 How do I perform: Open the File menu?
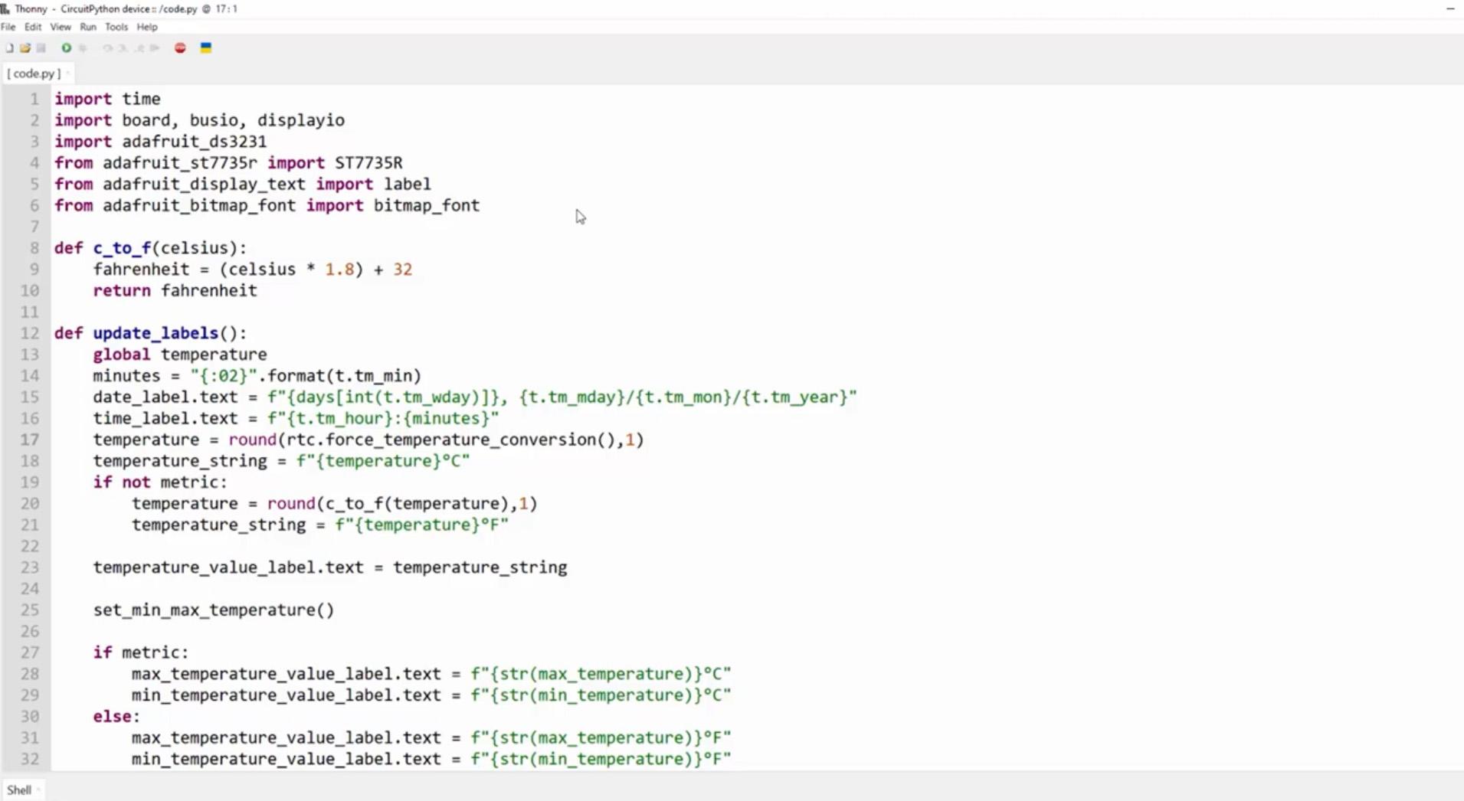coord(8,27)
